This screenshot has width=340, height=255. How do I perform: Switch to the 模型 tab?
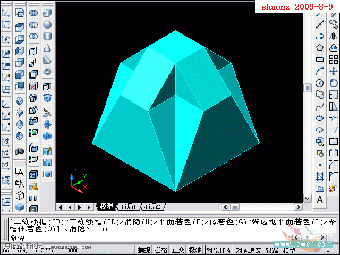[106, 207]
